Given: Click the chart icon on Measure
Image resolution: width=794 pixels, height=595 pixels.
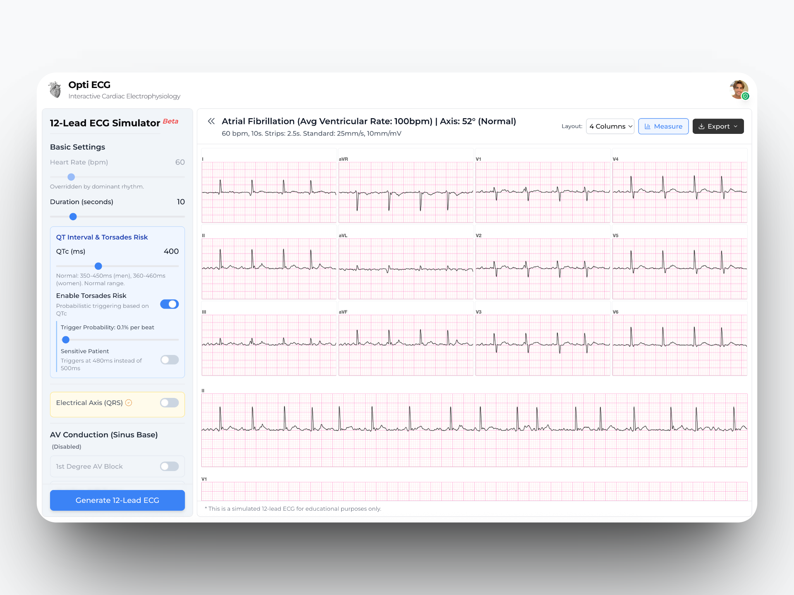Looking at the screenshot, I should 647,126.
